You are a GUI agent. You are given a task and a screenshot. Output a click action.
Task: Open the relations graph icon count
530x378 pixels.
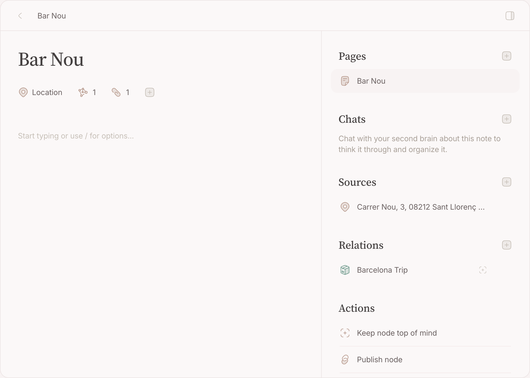point(87,92)
